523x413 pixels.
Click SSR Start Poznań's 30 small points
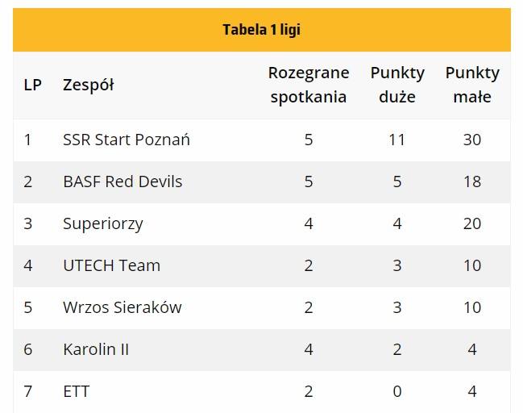472,140
